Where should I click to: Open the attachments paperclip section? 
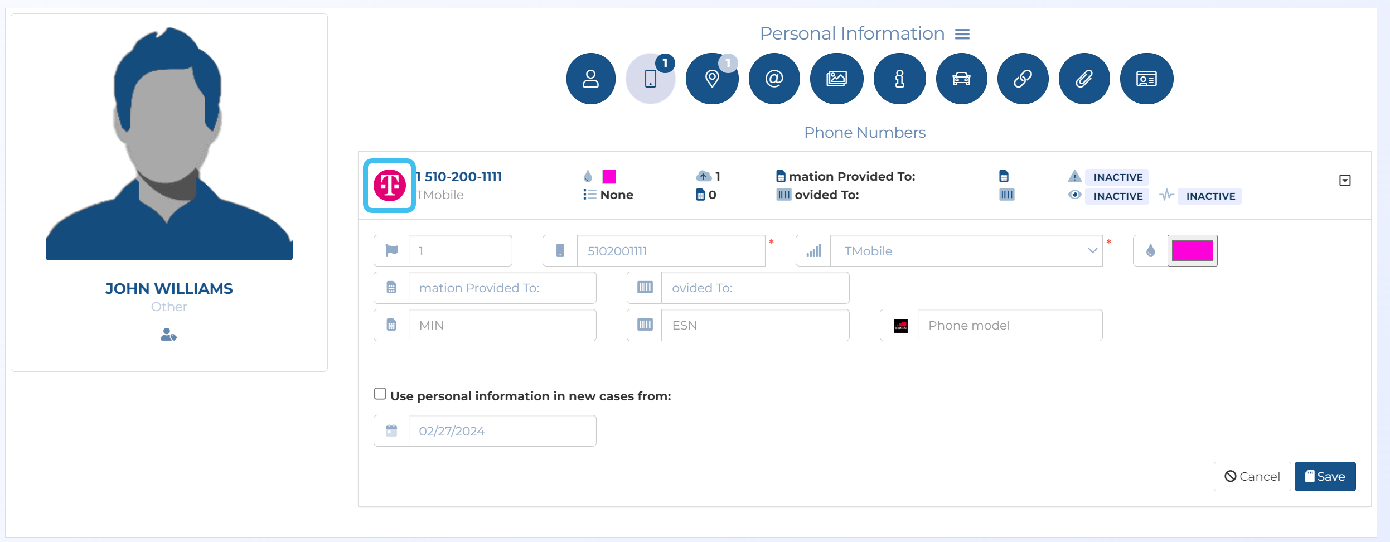[x=1084, y=79]
